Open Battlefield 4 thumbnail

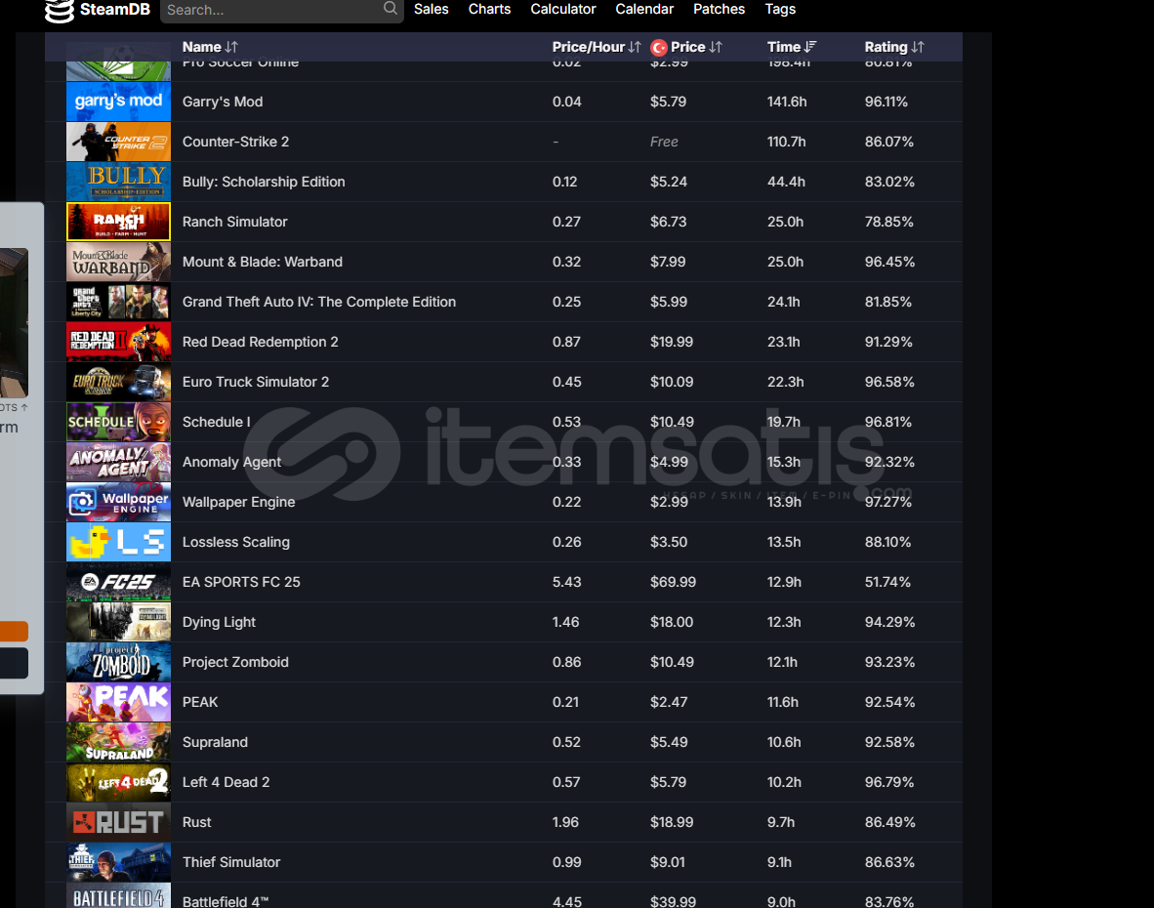pyautogui.click(x=118, y=895)
